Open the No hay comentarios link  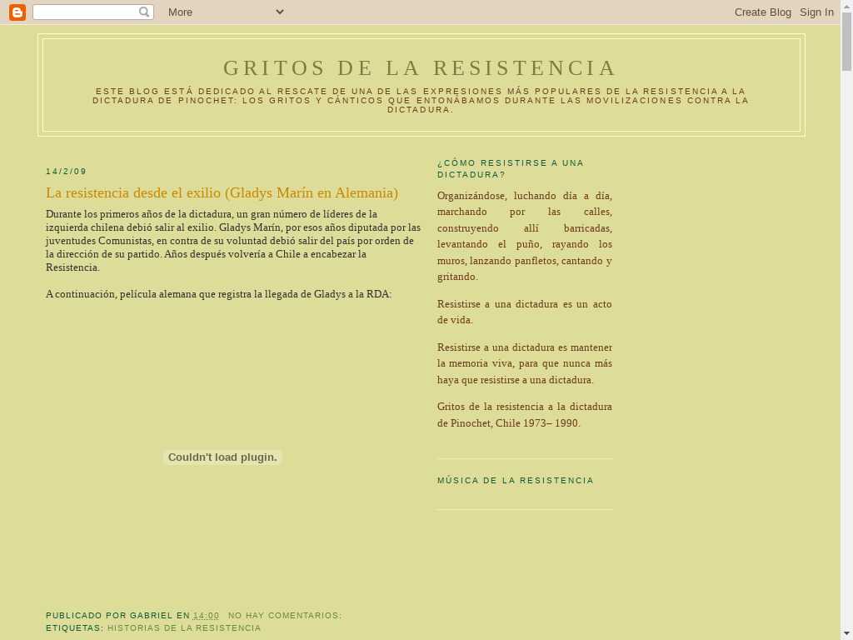click(285, 616)
